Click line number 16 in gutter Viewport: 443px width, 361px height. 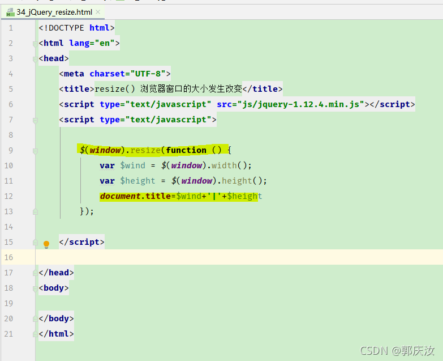(8, 257)
